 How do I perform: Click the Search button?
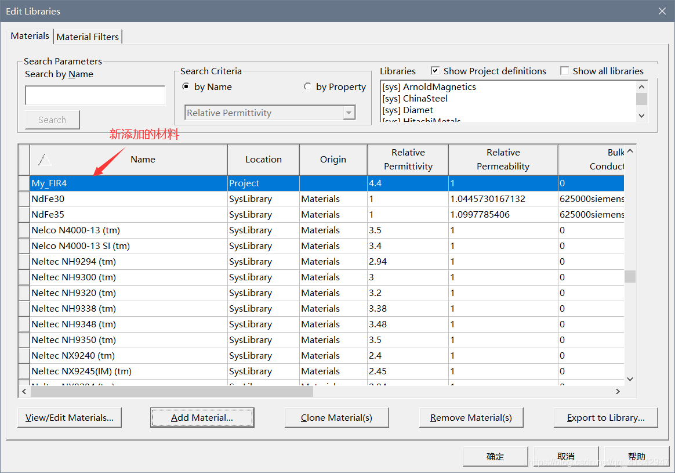52,120
